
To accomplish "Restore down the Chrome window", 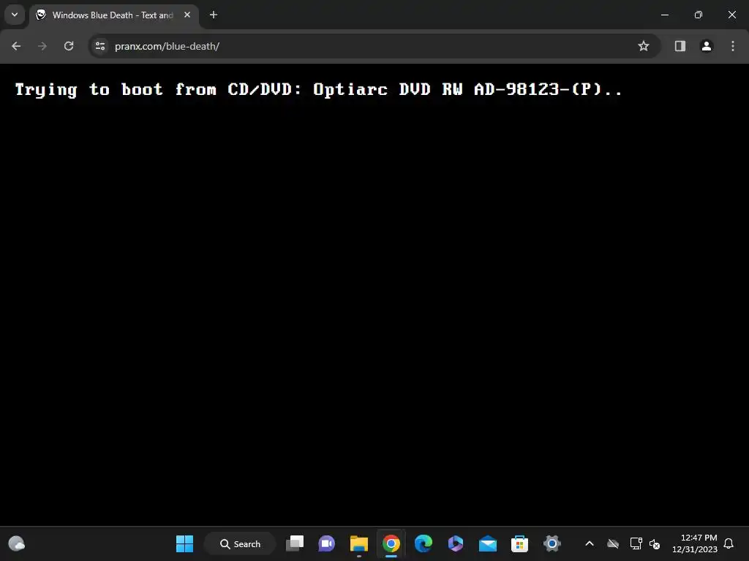I will 699,15.
